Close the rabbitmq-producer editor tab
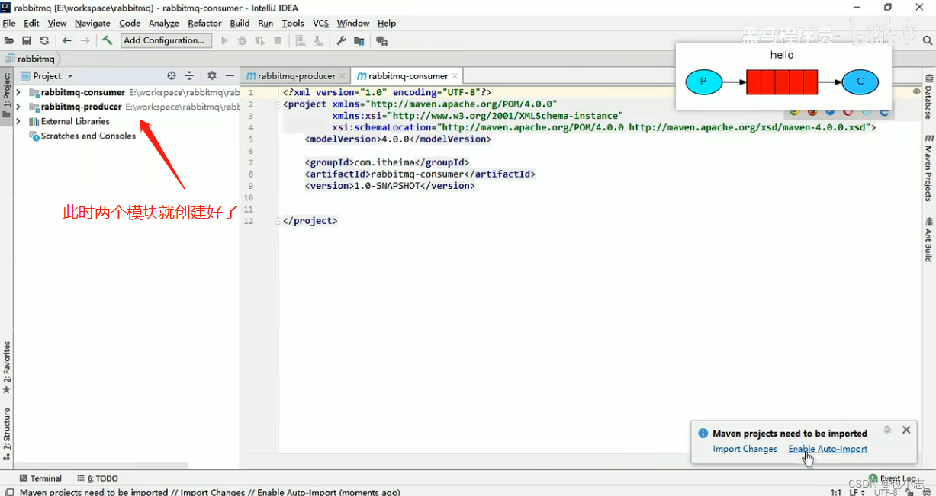The height and width of the screenshot is (496, 936). (343, 76)
